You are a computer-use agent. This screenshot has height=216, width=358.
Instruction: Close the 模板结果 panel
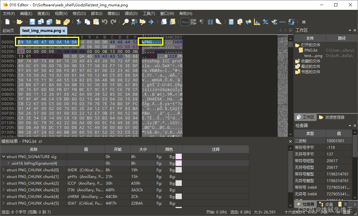[x=290, y=142]
